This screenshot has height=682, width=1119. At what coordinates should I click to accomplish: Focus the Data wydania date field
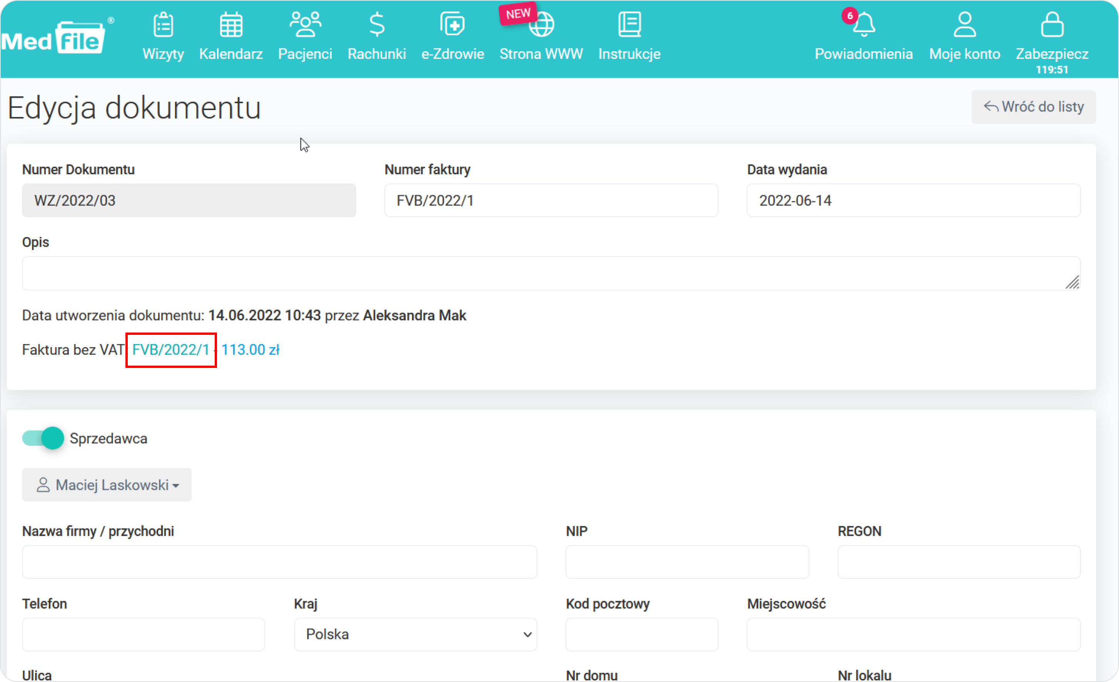913,201
